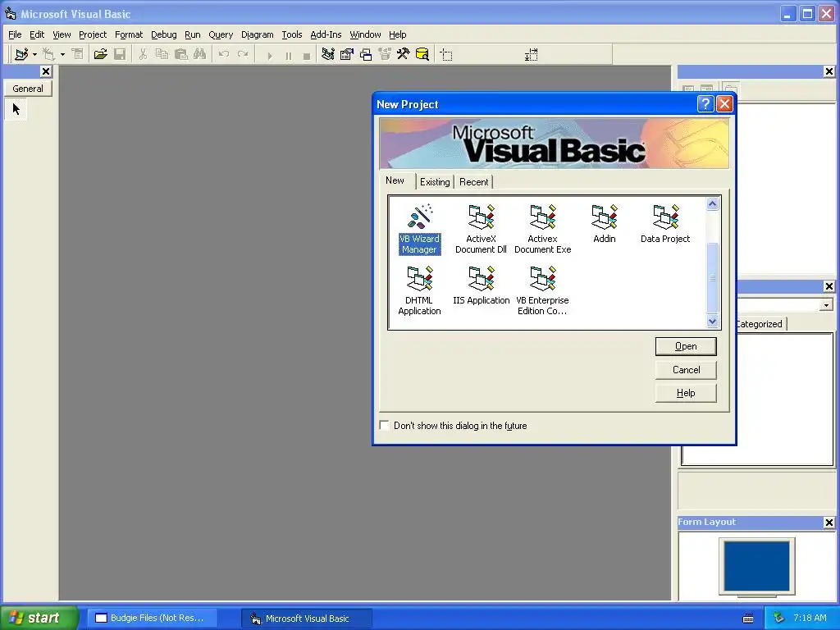Click the Save Project floppy icon
The height and width of the screenshot is (630, 840).
120,55
